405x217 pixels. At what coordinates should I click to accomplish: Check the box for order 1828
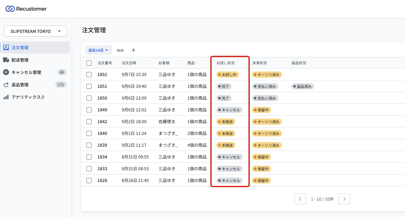tap(89, 180)
